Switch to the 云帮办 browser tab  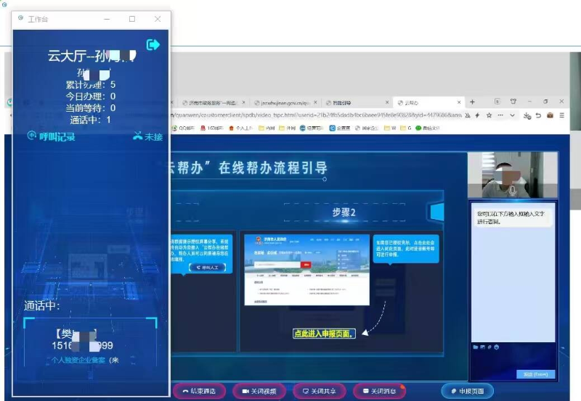pyautogui.click(x=427, y=102)
